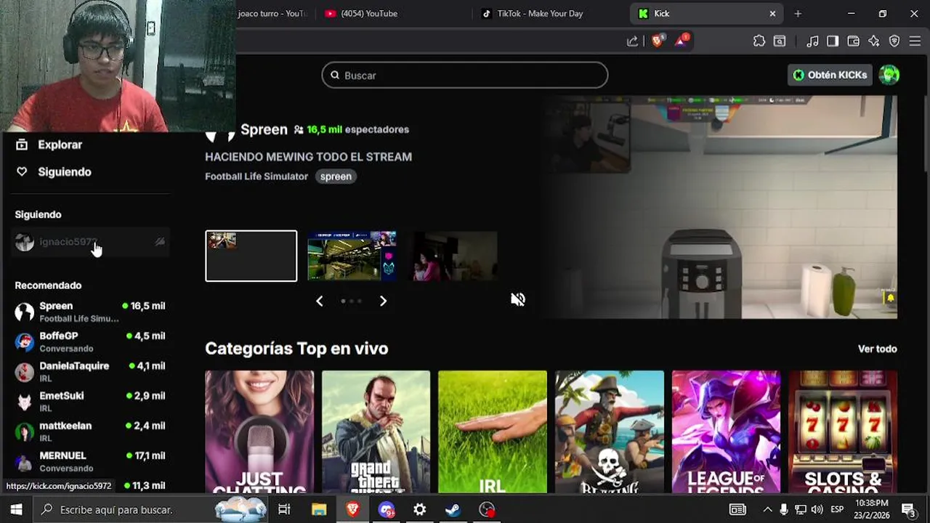Open the Brave VPN shield icon
The width and height of the screenshot is (930, 523).
[894, 41]
